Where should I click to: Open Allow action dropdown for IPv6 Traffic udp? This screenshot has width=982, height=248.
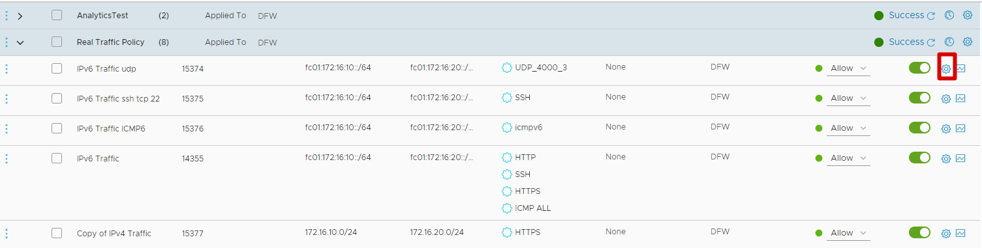(848, 68)
